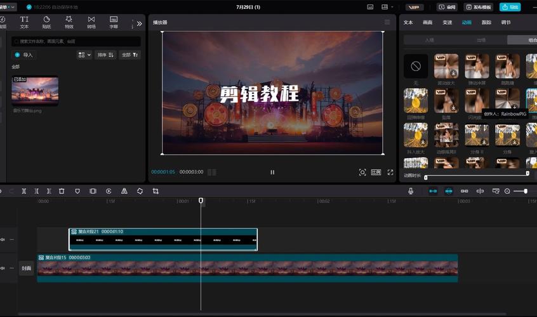Pause playback in the player
The height and width of the screenshot is (317, 537).
[x=272, y=172]
